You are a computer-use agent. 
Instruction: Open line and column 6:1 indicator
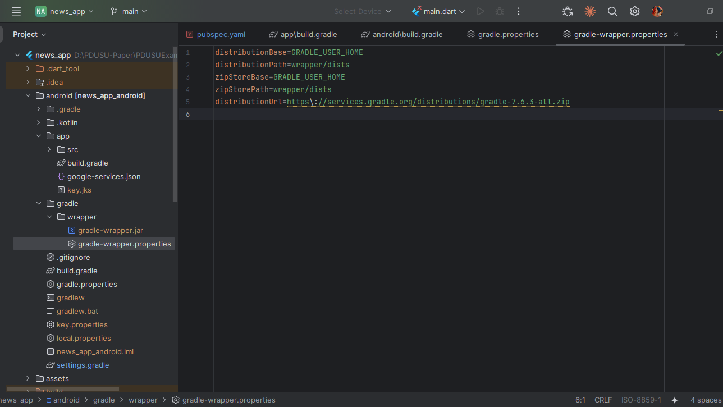click(580, 400)
